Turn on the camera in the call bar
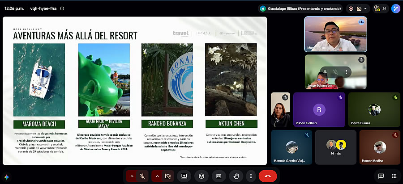This screenshot has width=403, height=184. (x=167, y=176)
